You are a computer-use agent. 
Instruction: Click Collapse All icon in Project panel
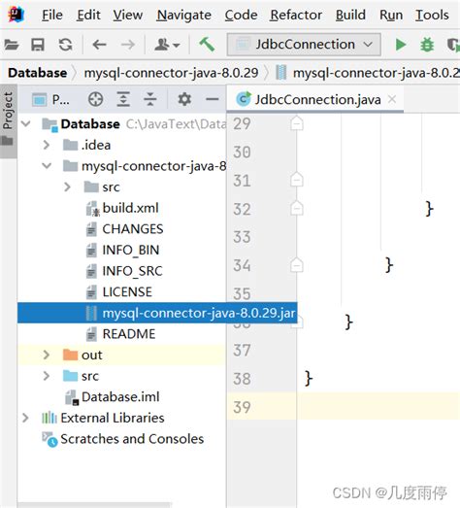[150, 99]
